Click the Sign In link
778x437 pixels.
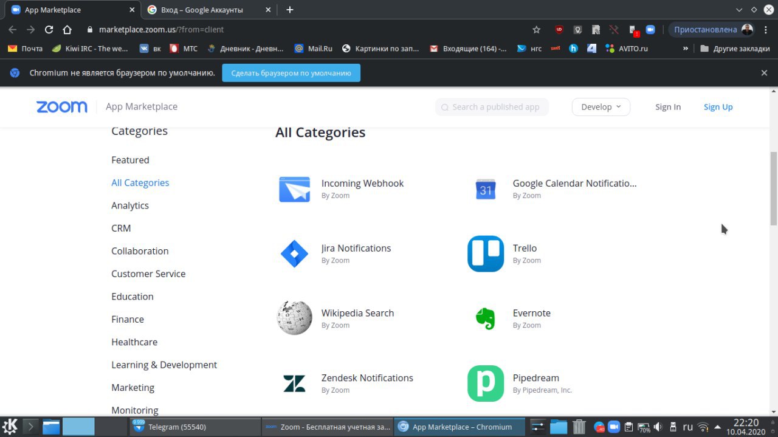click(668, 107)
